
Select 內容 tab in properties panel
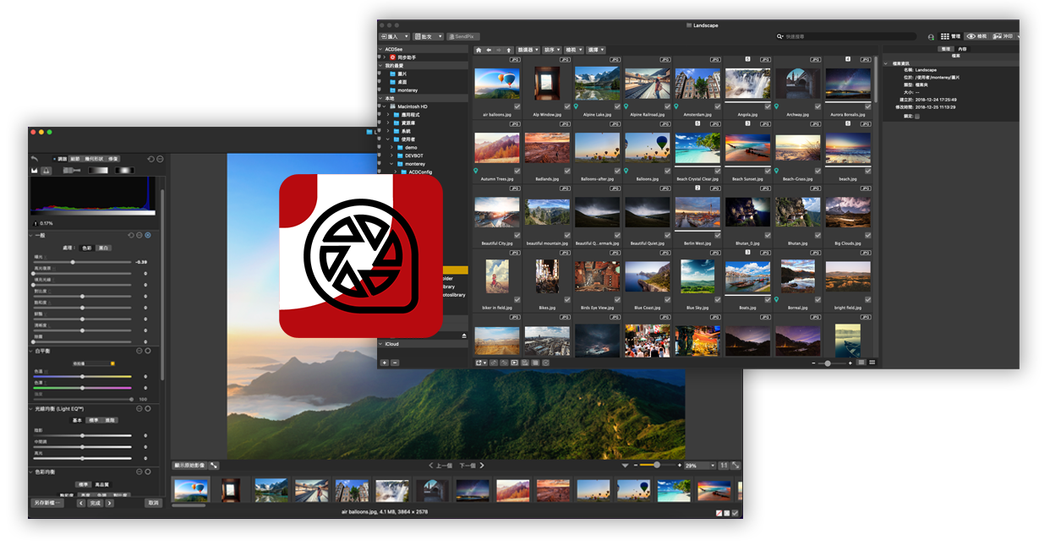tap(961, 49)
